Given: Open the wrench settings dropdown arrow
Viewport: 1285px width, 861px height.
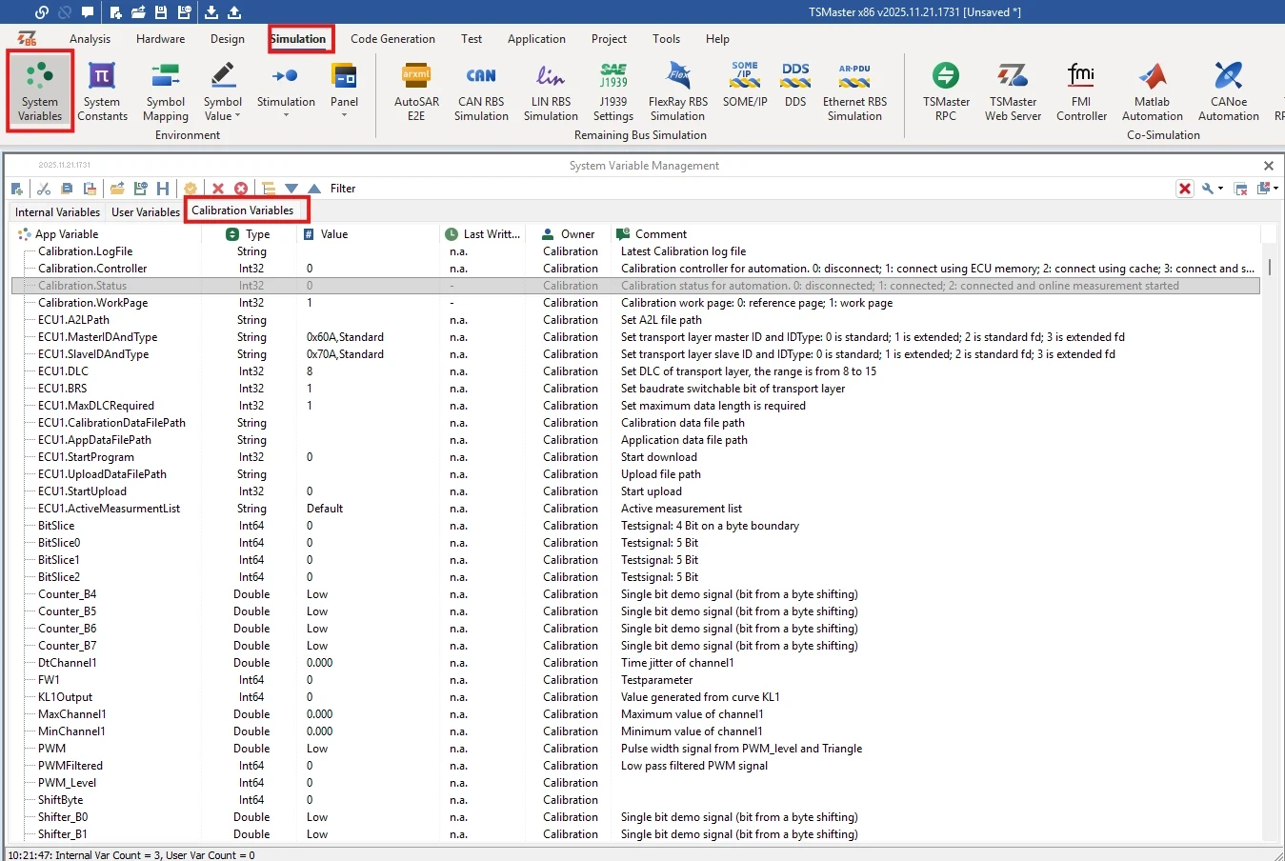Looking at the screenshot, I should [x=1220, y=189].
